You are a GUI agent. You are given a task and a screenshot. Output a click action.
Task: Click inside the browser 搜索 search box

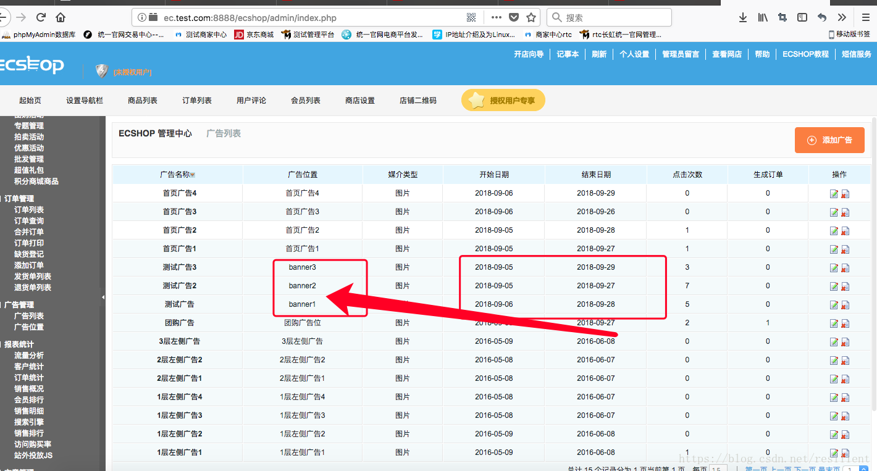click(610, 17)
